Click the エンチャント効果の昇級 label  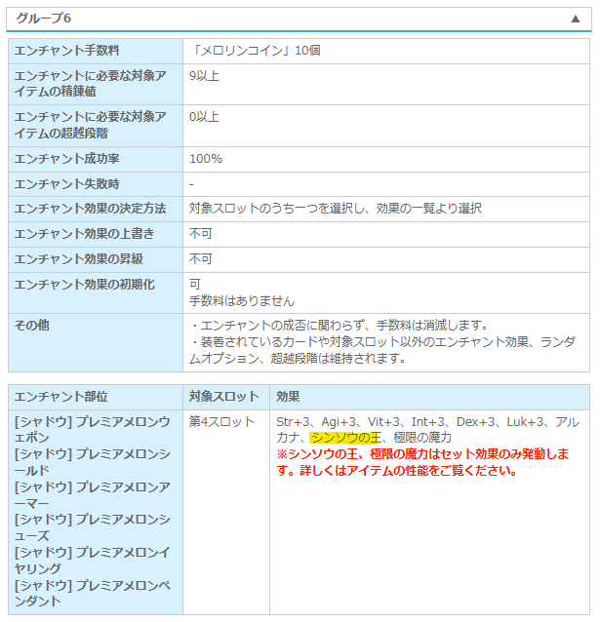pyautogui.click(x=79, y=259)
